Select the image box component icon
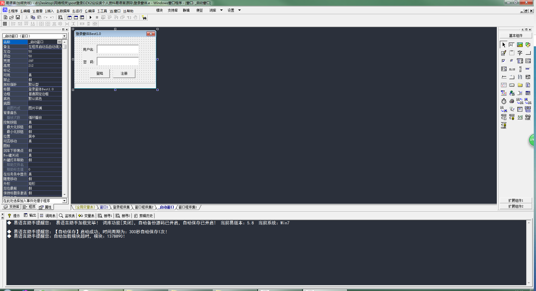536x291 pixels. pyautogui.click(x=520, y=45)
